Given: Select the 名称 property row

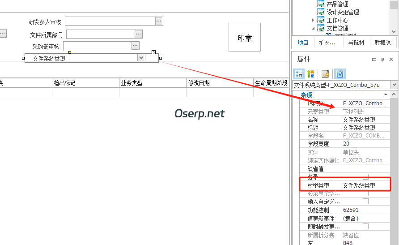Looking at the screenshot, I should (345, 120).
